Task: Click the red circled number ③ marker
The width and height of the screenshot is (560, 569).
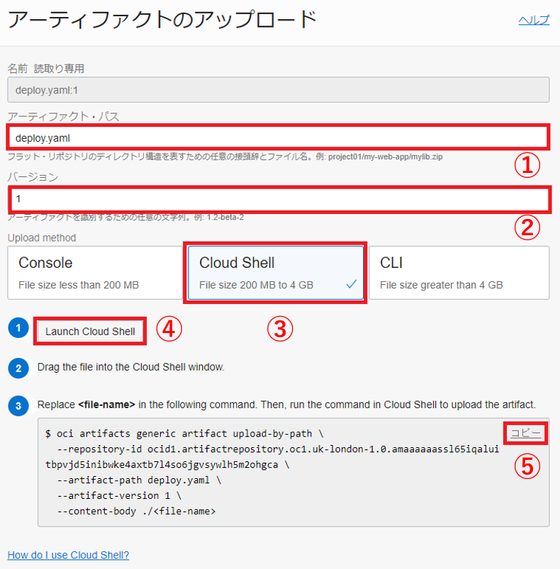Action: click(x=280, y=328)
